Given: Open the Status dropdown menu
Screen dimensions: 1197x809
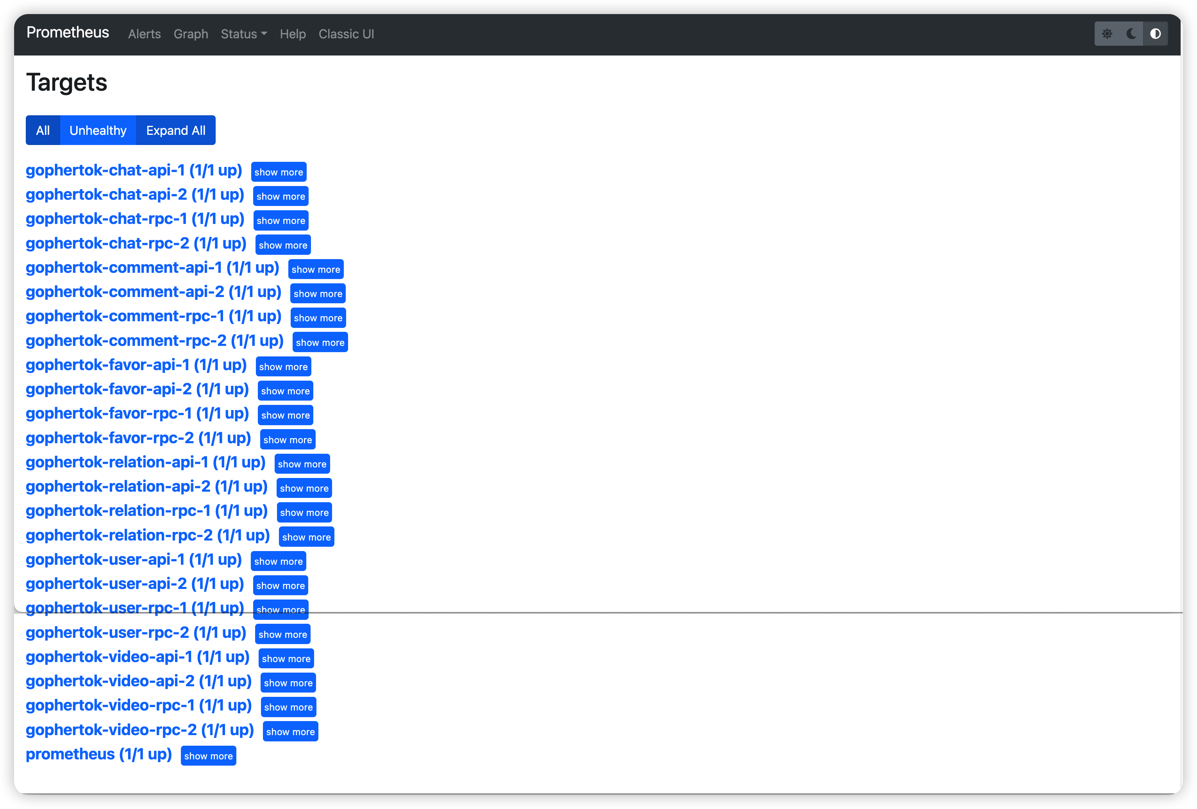Looking at the screenshot, I should coord(244,34).
